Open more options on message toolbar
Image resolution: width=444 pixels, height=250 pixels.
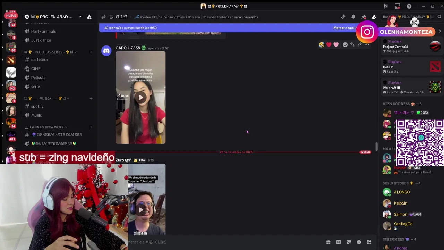(367, 45)
